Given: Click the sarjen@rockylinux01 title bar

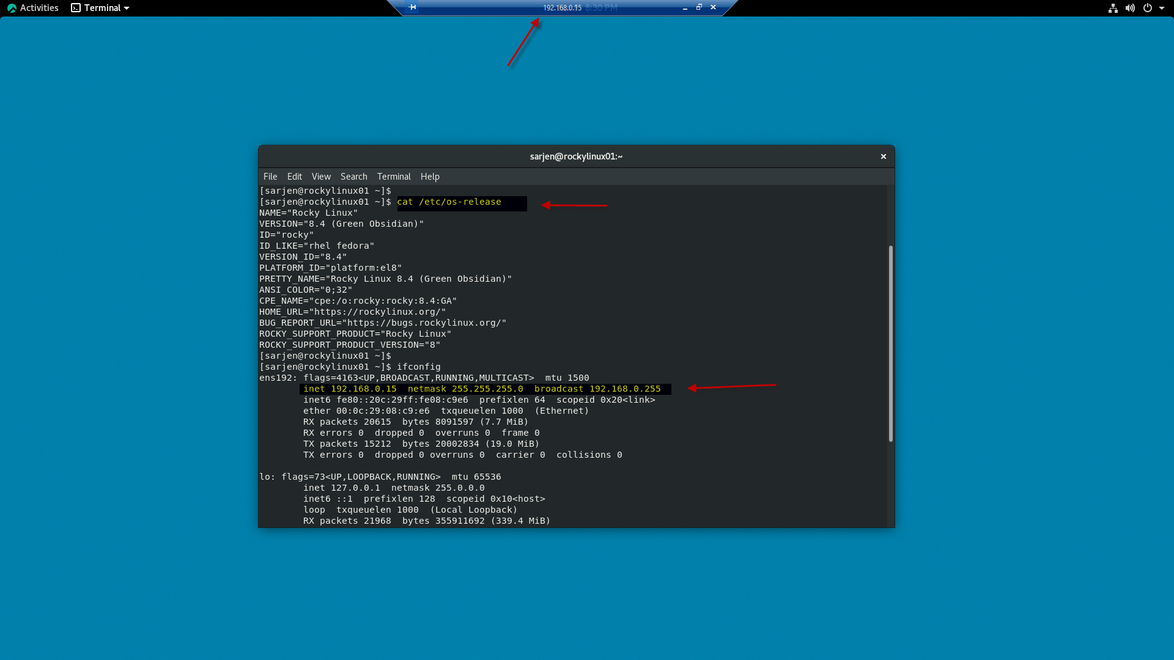Looking at the screenshot, I should tap(575, 156).
